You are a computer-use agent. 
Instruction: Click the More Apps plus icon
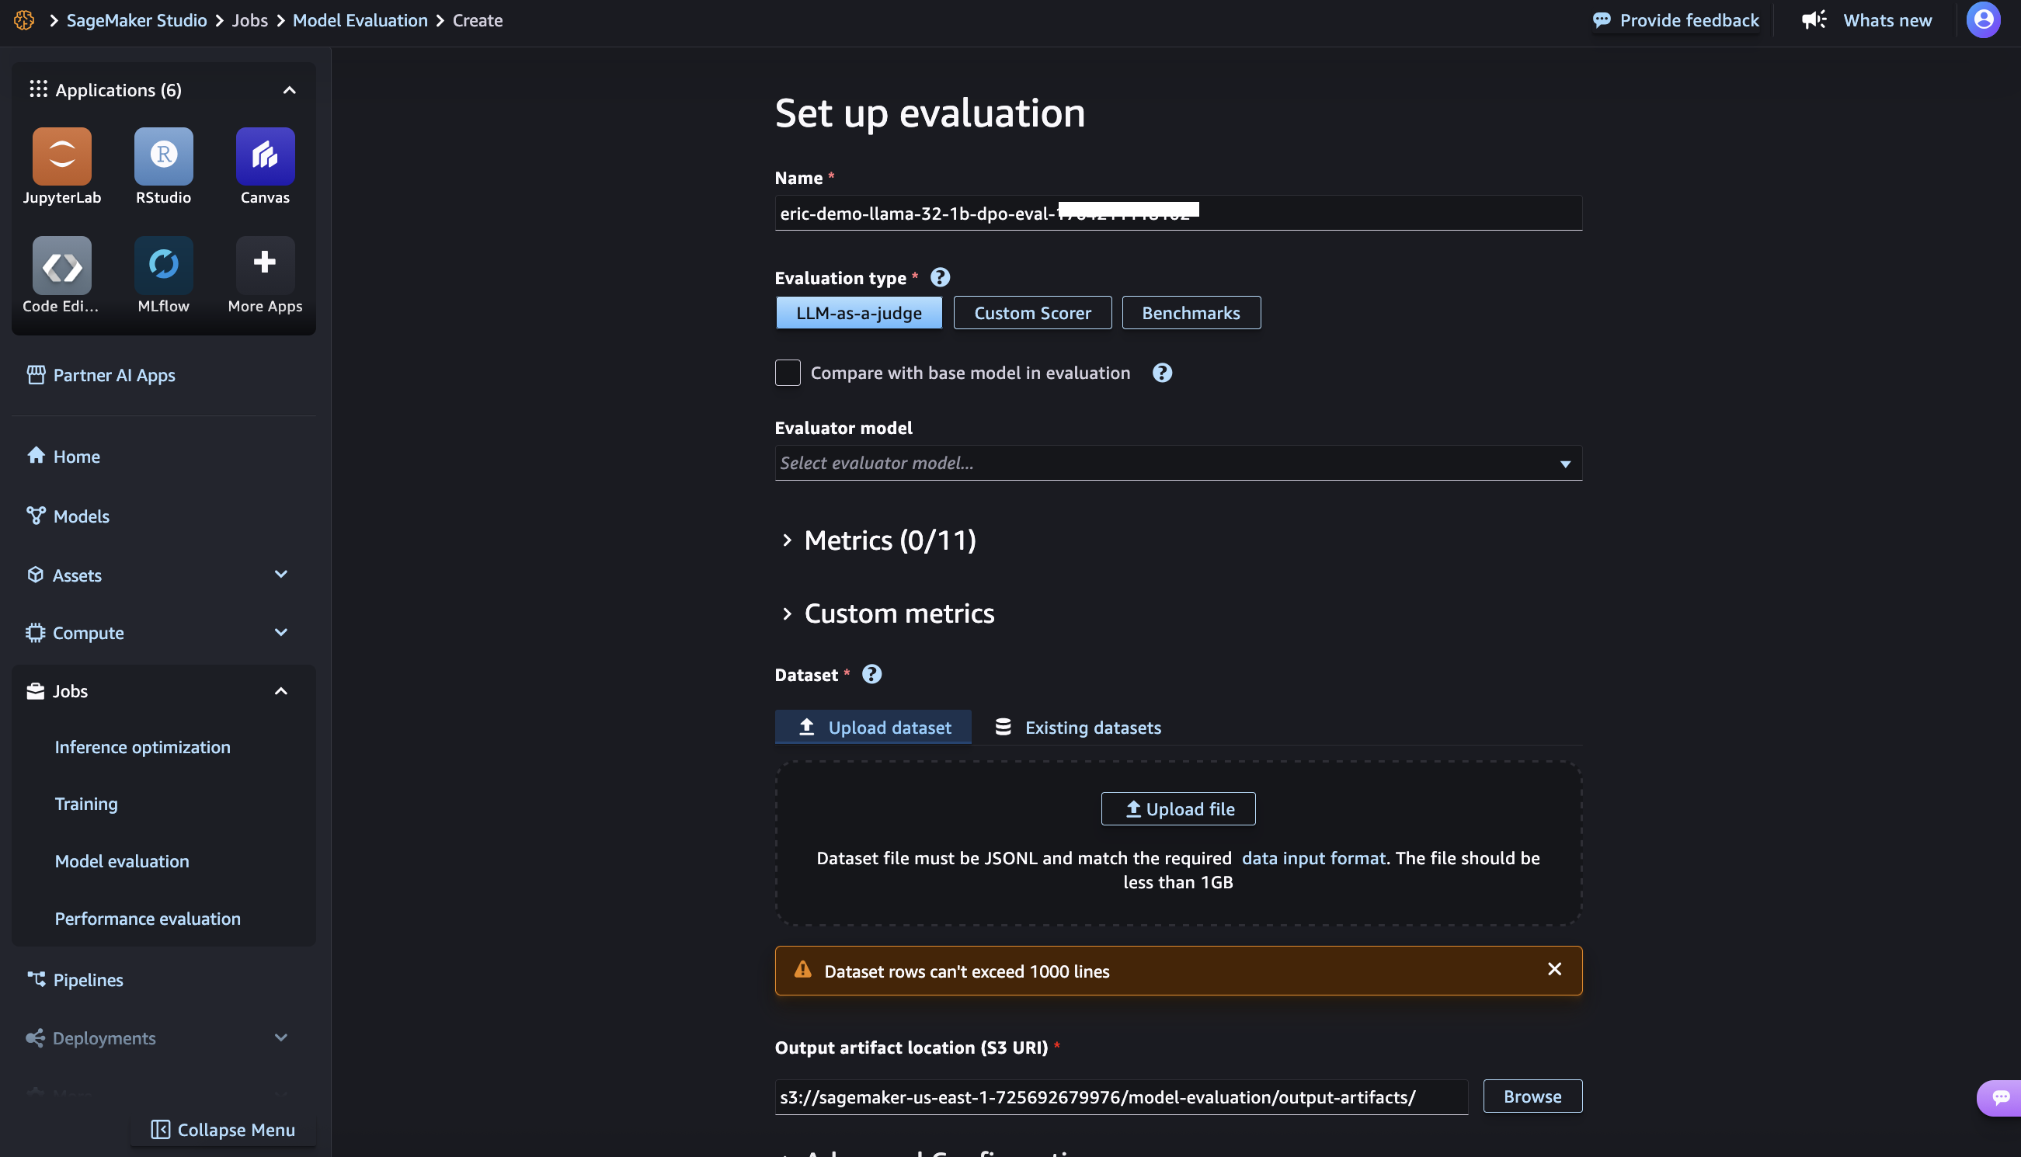(x=266, y=265)
